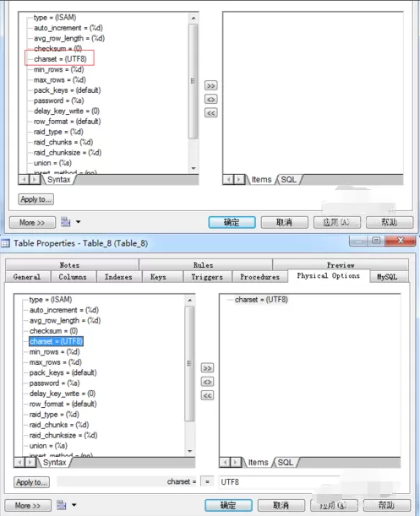Switch to the Rules tab
This screenshot has width=420, height=516.
(204, 265)
